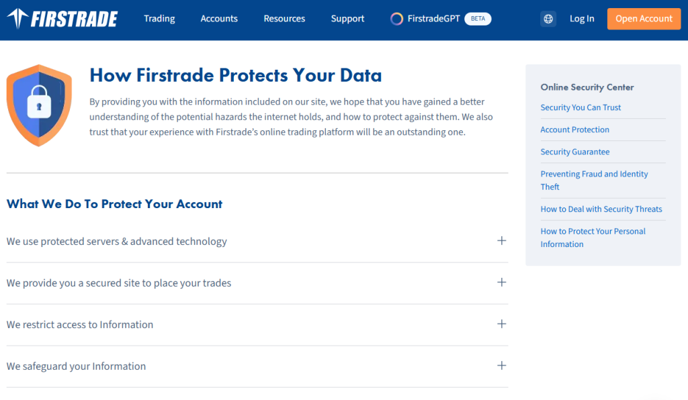This screenshot has width=688, height=400.
Task: Open the Trading menu
Action: (159, 19)
